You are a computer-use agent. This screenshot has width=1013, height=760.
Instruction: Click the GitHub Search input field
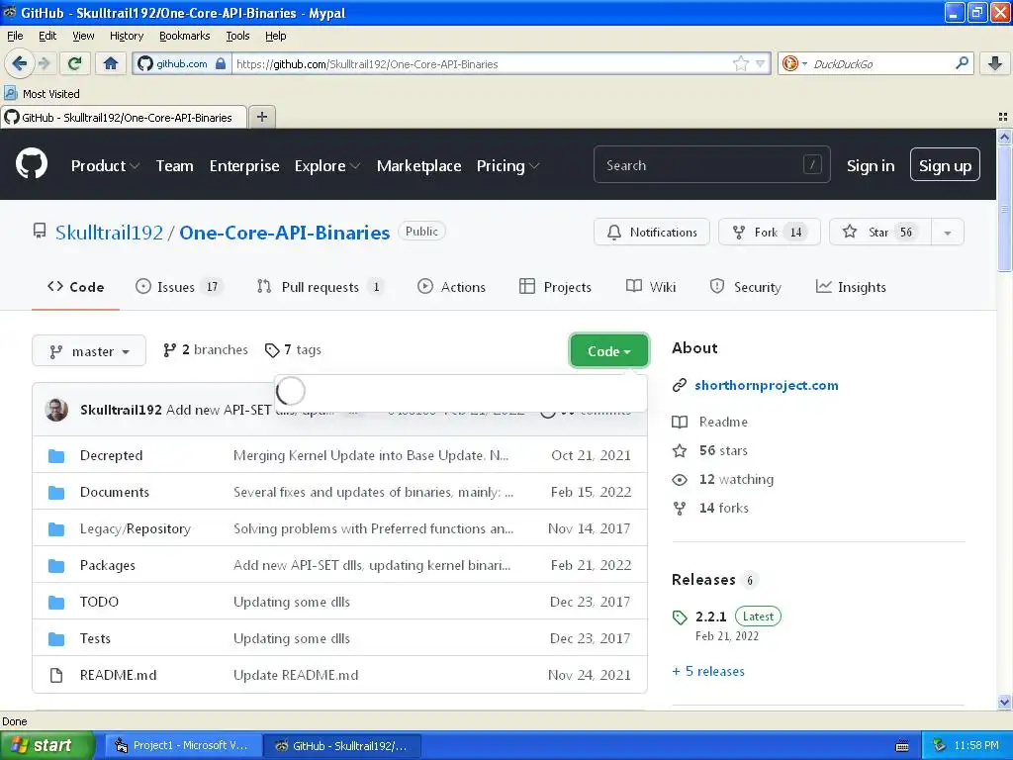coord(711,165)
